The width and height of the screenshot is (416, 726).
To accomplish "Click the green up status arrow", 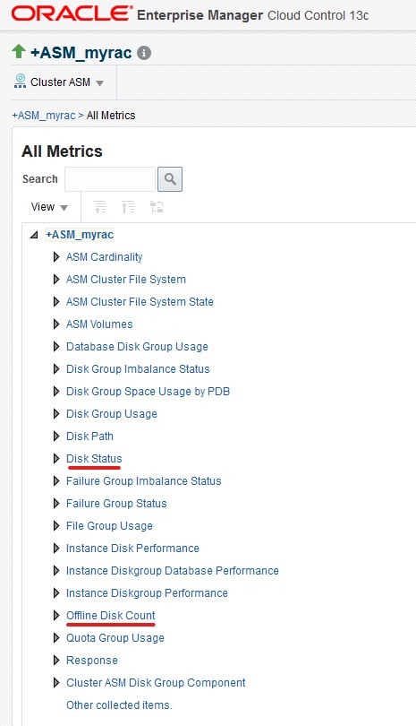I will (x=19, y=51).
